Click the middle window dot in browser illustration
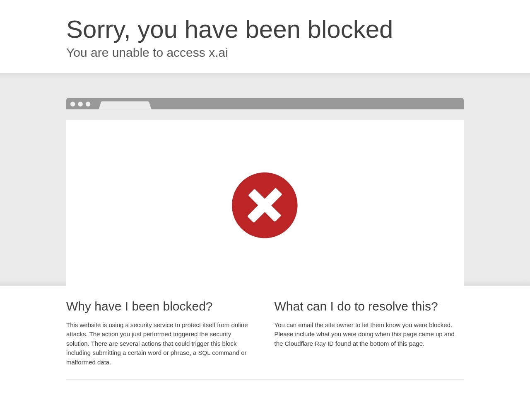Screen dimensions: 530x398 click(x=80, y=104)
